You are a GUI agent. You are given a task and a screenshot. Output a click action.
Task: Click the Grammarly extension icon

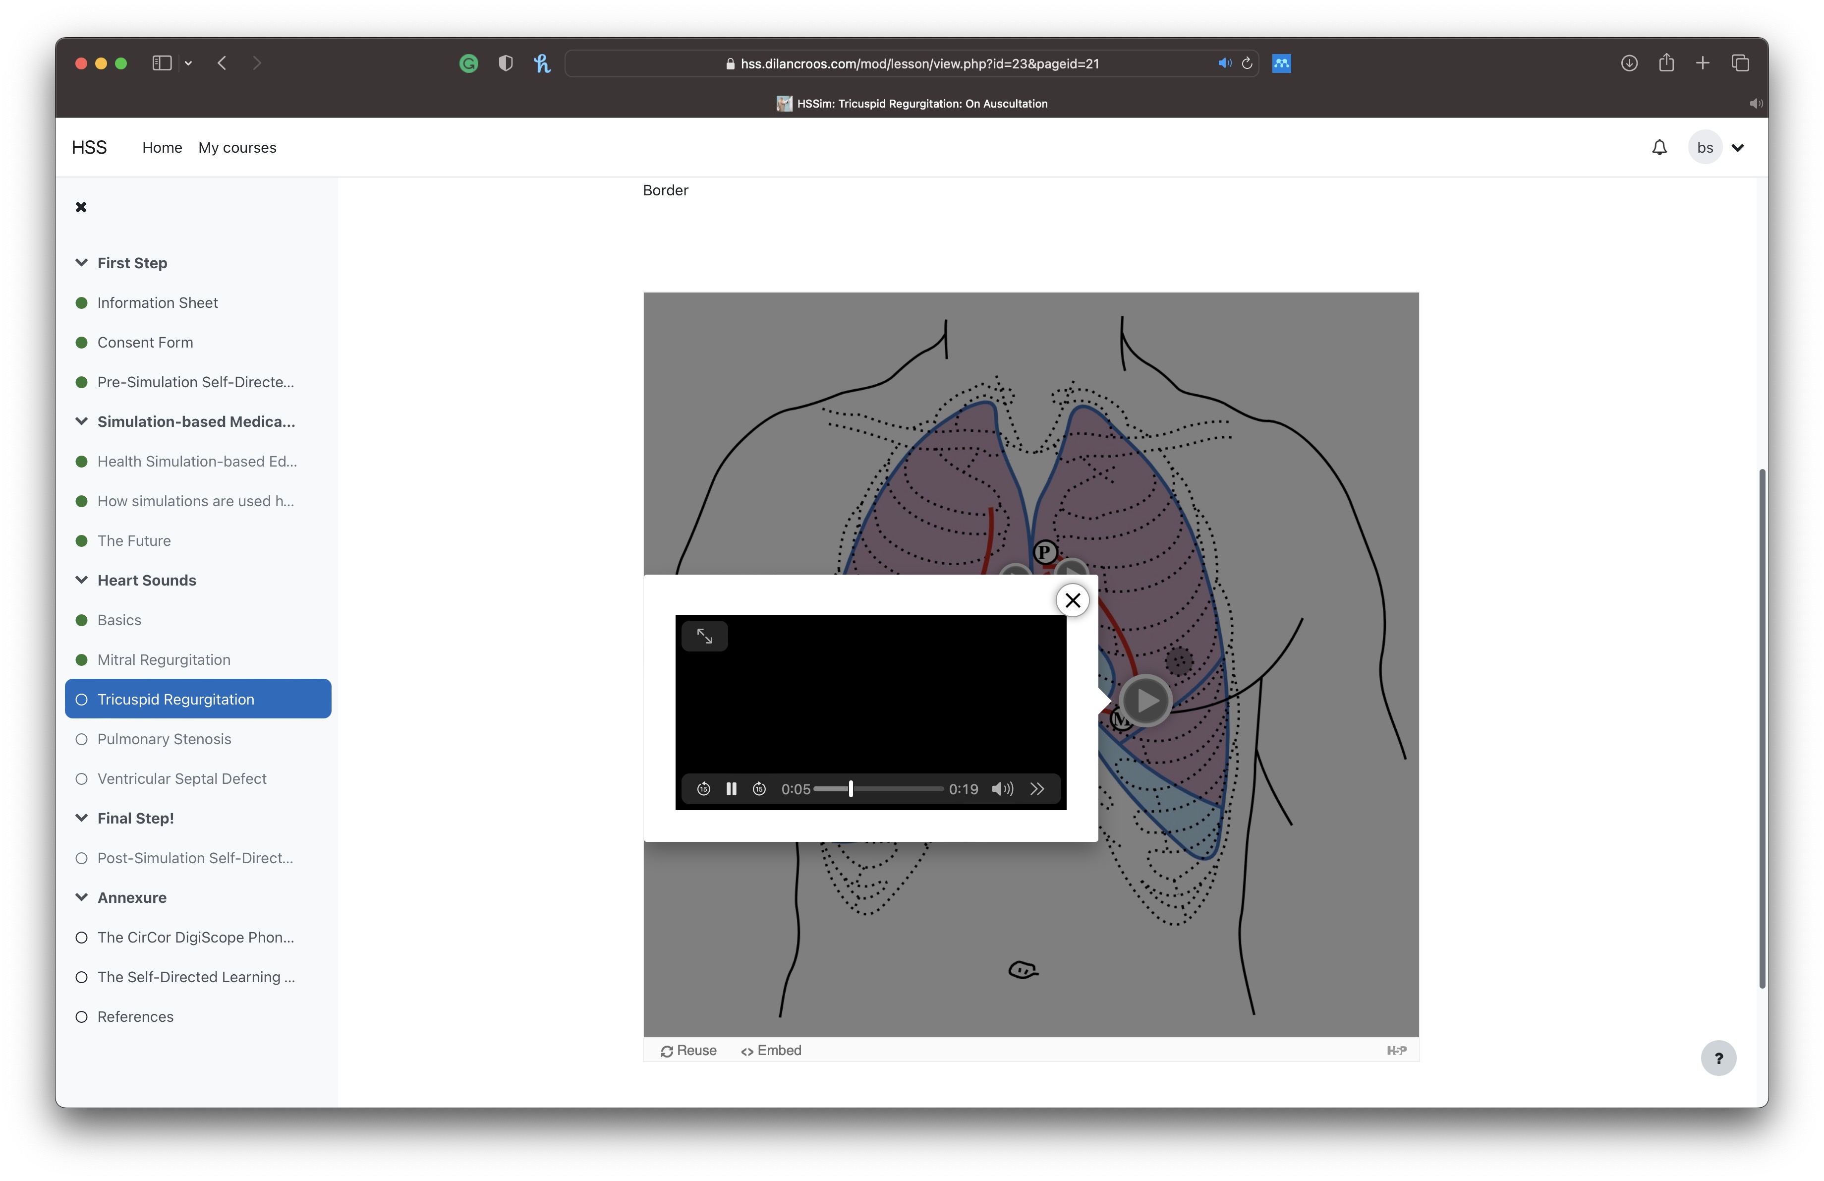click(469, 63)
